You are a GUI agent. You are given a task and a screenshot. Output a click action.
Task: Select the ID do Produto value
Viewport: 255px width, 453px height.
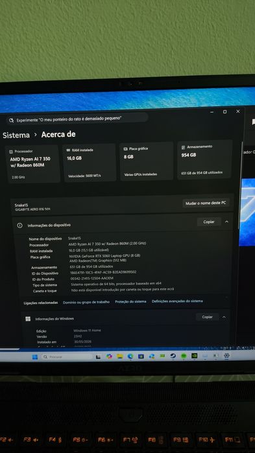coord(92,279)
